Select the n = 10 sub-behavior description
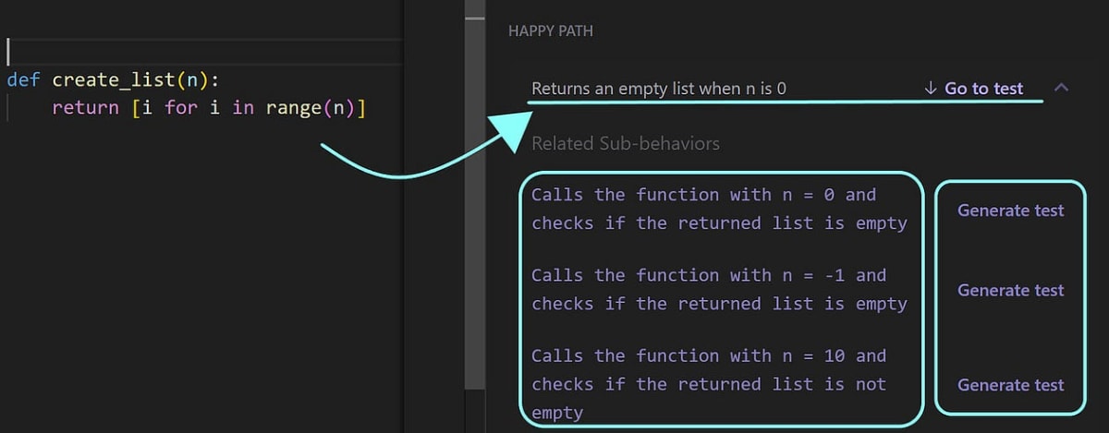This screenshot has width=1109, height=433. 710,384
